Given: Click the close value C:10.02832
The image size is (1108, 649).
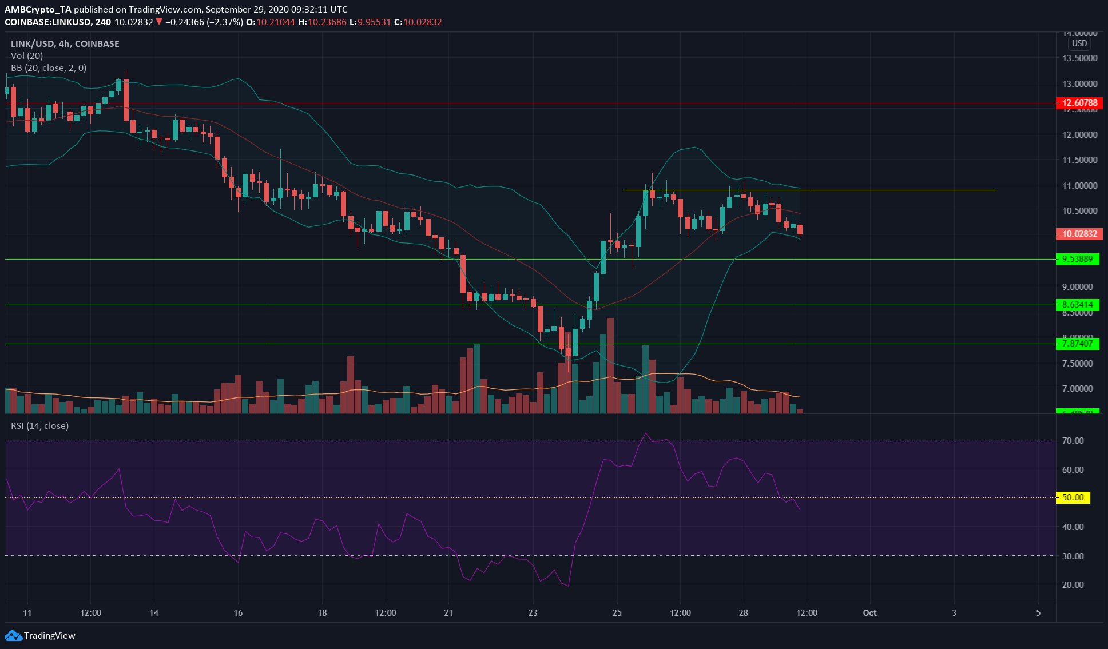Looking at the screenshot, I should pyautogui.click(x=418, y=22).
